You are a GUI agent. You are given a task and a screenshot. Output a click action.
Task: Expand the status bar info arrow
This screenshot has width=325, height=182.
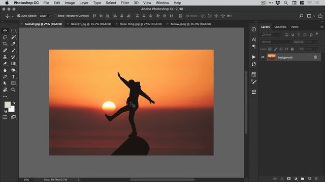point(79,180)
